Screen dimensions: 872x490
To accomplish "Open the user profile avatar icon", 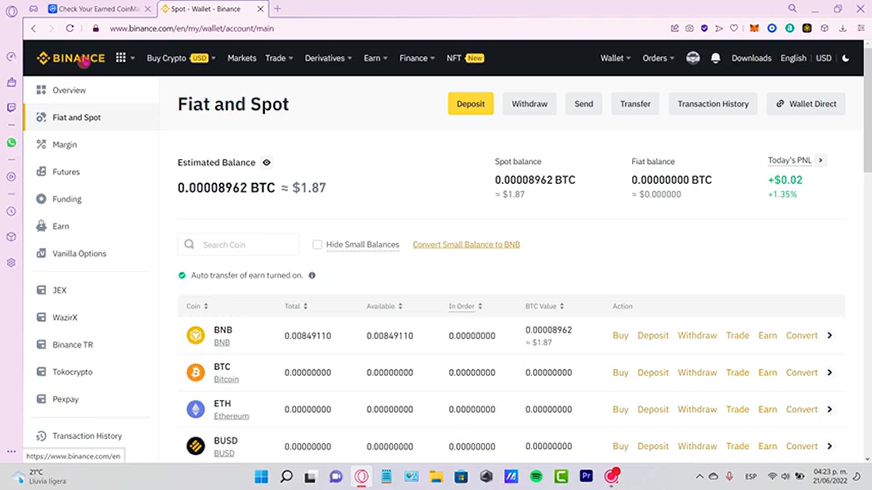I will click(693, 58).
